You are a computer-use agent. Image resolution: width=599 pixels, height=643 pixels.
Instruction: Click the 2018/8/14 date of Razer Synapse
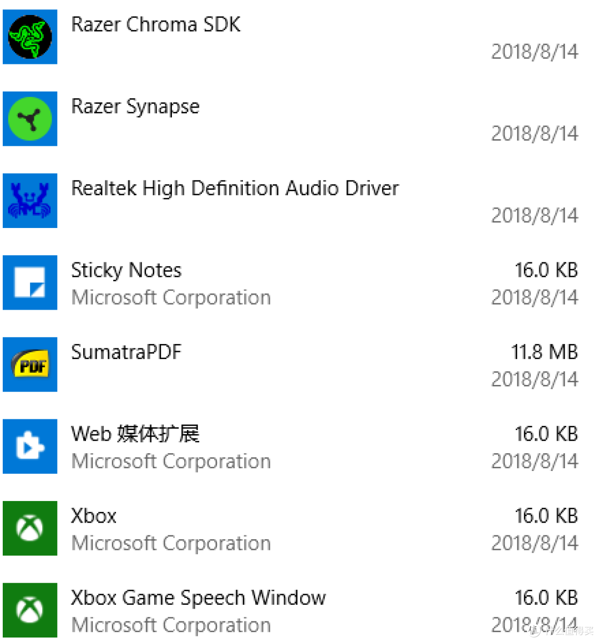point(535,134)
